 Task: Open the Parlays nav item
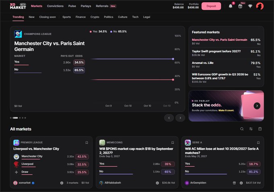coord(86,6)
